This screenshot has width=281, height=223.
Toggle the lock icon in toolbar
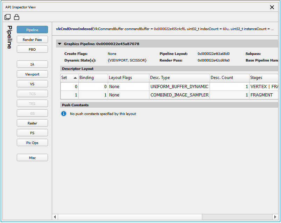point(16,17)
